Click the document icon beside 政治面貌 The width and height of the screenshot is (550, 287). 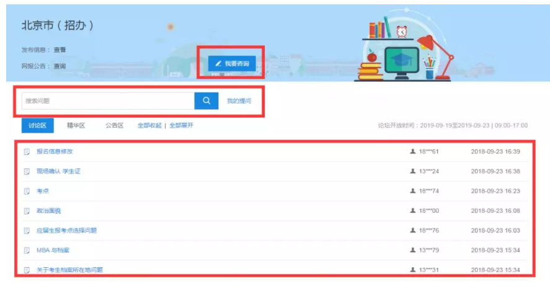27,211
